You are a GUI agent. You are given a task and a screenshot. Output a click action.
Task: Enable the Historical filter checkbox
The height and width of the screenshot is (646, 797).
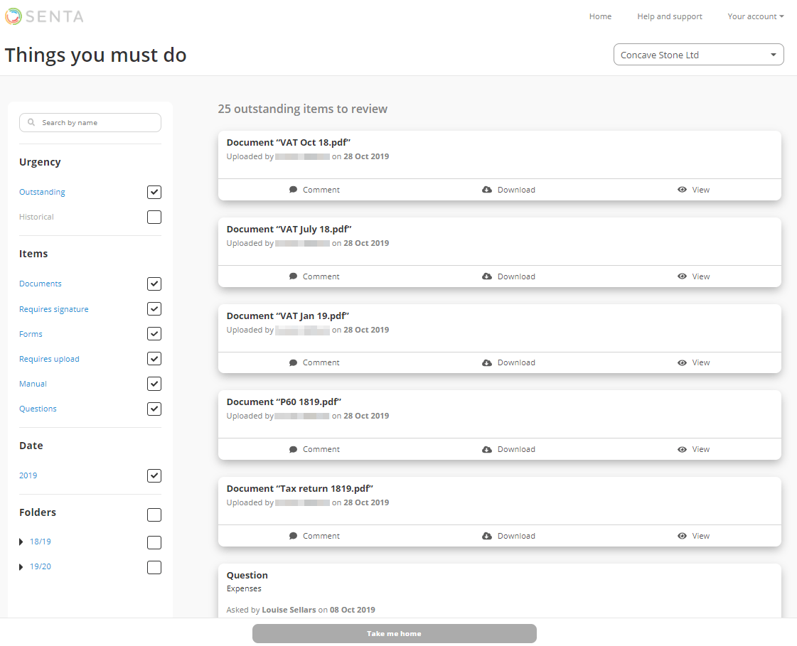[154, 217]
